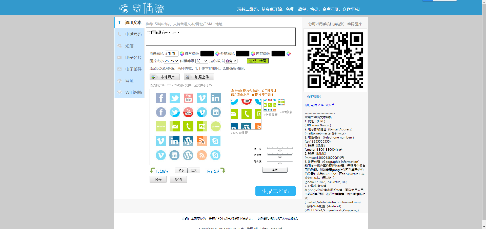Open color wheel for 内框颜色
Viewport: 486px width, 229px height.
pyautogui.click(x=288, y=54)
